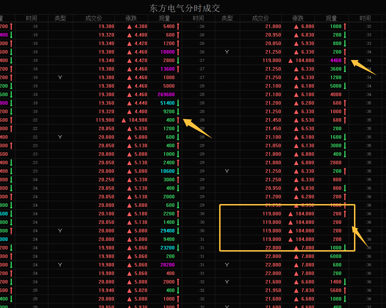Select the 10800 volume cell
Screen dimensions: 386x308
pos(168,52)
